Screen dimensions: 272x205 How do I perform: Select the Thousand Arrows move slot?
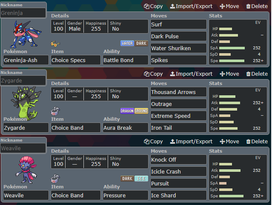(178, 92)
